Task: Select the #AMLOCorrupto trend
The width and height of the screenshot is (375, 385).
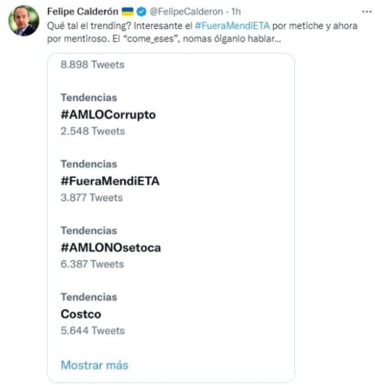Action: (108, 114)
